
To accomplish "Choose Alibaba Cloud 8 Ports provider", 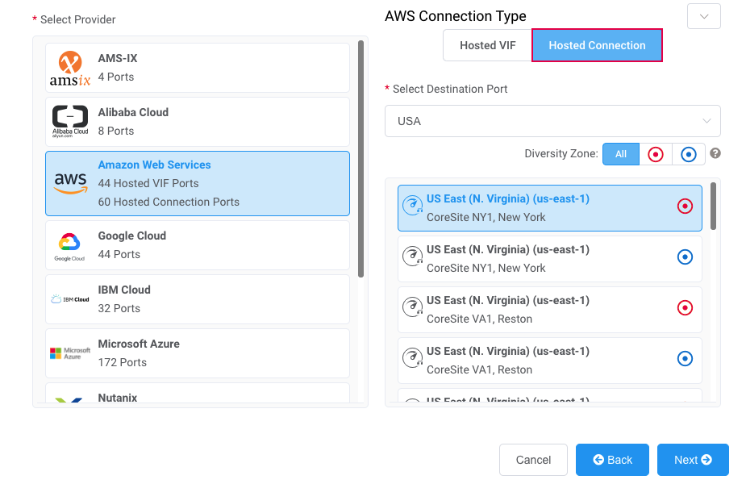I will coord(198,122).
